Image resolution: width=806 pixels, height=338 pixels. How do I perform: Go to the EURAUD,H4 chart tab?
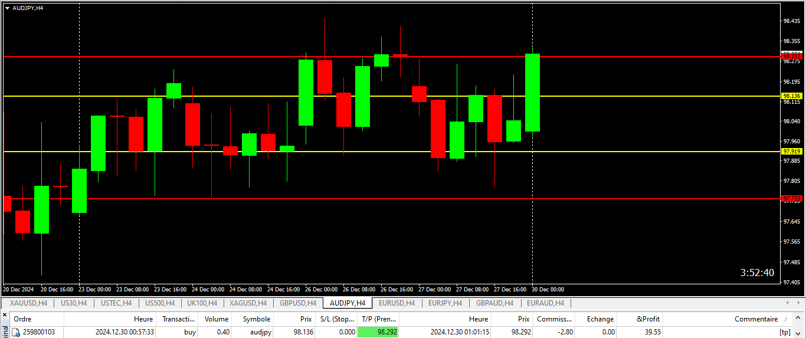tap(545, 303)
